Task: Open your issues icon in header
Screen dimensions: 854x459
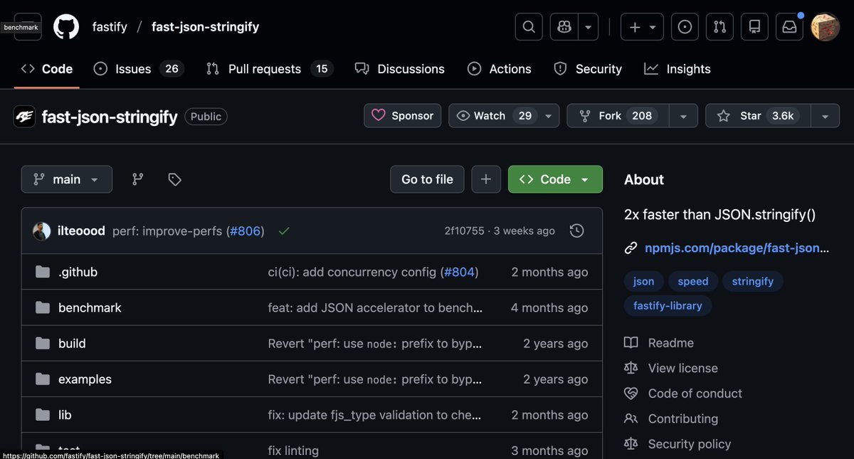Action: [x=685, y=27]
